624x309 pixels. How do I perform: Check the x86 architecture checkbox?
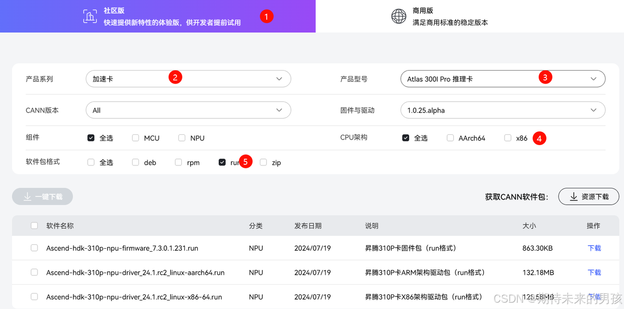coord(508,138)
